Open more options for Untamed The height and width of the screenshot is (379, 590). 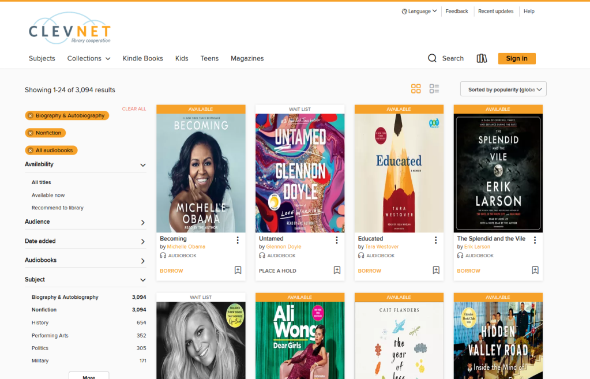coord(337,240)
